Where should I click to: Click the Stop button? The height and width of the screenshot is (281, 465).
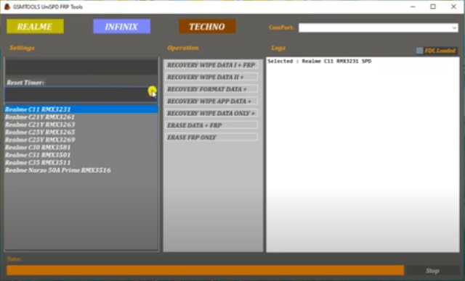pyautogui.click(x=433, y=271)
